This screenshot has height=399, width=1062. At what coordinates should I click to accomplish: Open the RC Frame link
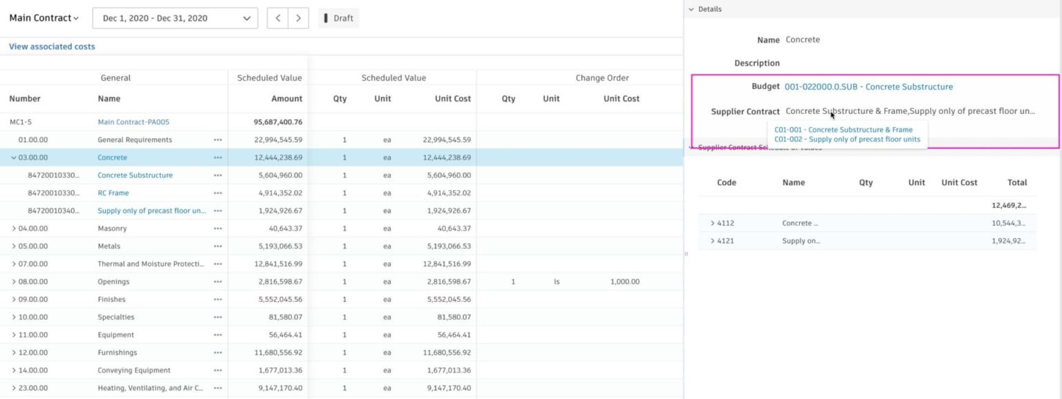click(113, 193)
